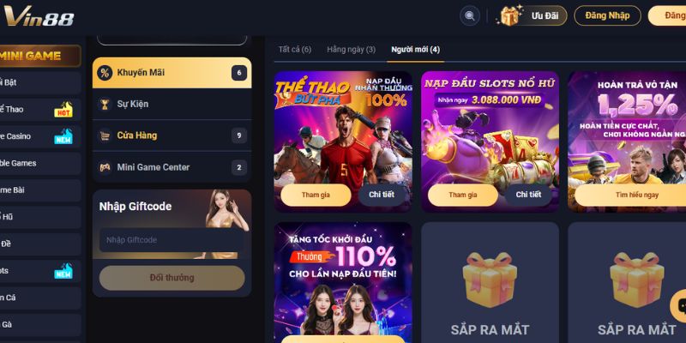Click the trophy icon beside Sự Kiện
The image size is (686, 343).
(104, 104)
